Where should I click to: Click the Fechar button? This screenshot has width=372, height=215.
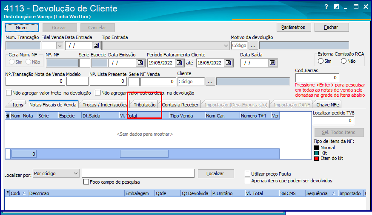(x=332, y=28)
